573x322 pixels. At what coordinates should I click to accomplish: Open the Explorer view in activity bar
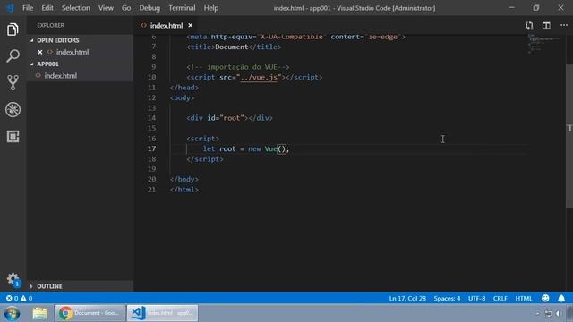(13, 30)
